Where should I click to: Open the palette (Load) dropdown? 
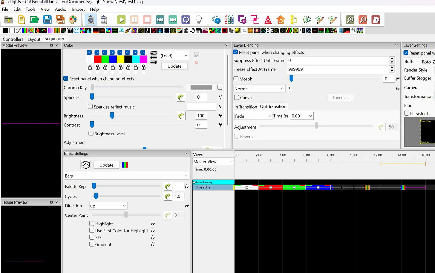[x=174, y=55]
